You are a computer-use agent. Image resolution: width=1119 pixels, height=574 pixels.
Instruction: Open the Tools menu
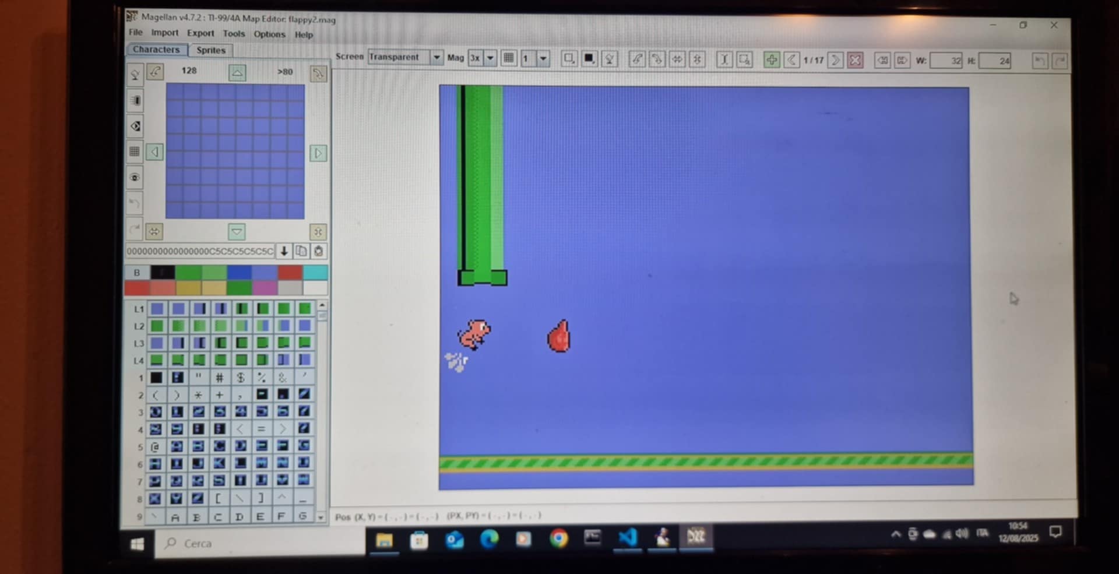click(x=234, y=34)
